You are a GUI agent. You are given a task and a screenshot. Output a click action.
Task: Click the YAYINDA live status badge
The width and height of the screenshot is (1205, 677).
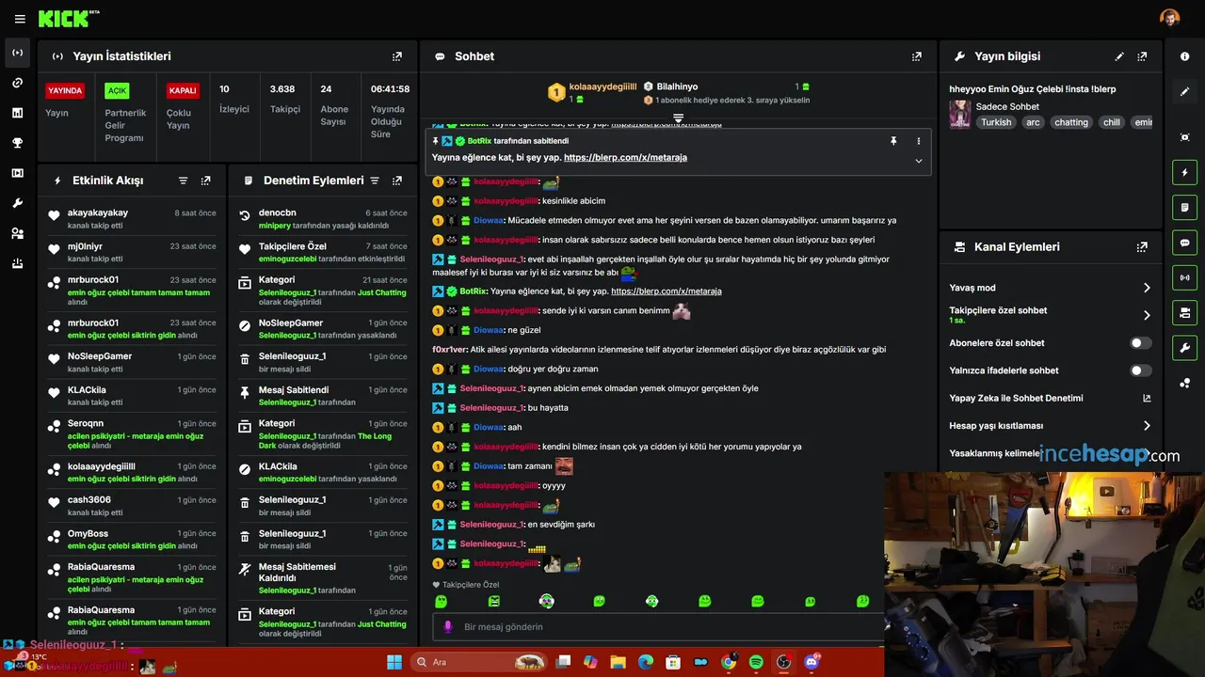point(65,91)
